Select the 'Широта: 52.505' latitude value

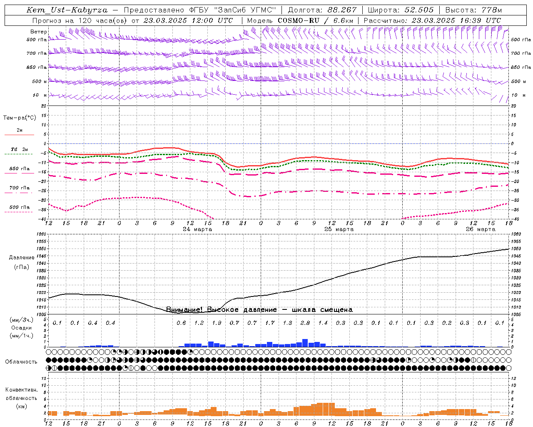click(401, 10)
